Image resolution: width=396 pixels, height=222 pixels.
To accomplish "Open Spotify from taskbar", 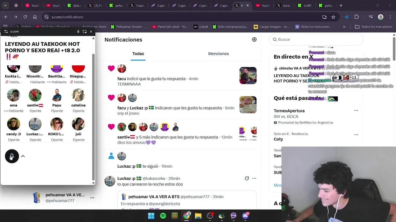I will 163,216.
